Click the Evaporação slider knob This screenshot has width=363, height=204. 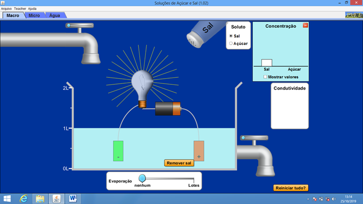point(142,178)
